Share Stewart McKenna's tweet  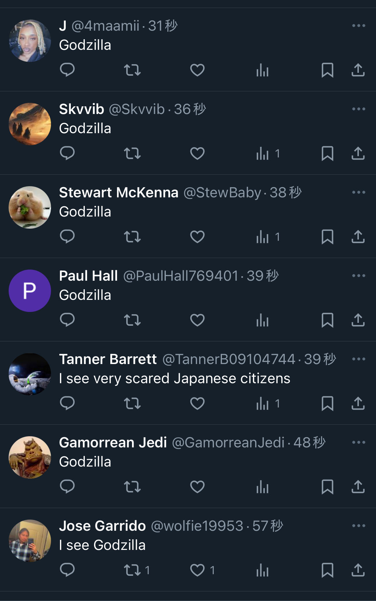click(358, 237)
